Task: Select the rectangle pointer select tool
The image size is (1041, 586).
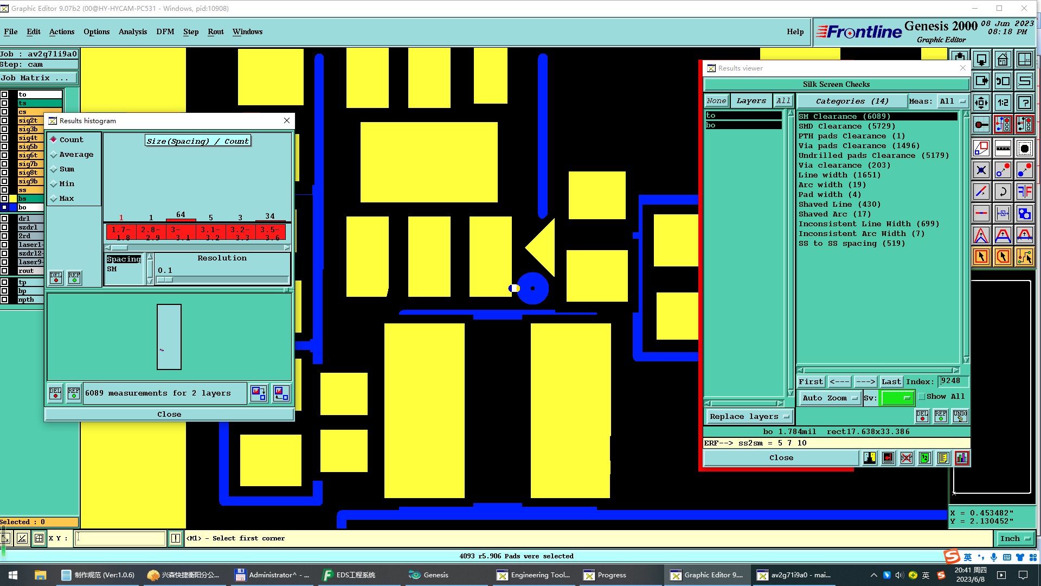Action: click(x=981, y=257)
